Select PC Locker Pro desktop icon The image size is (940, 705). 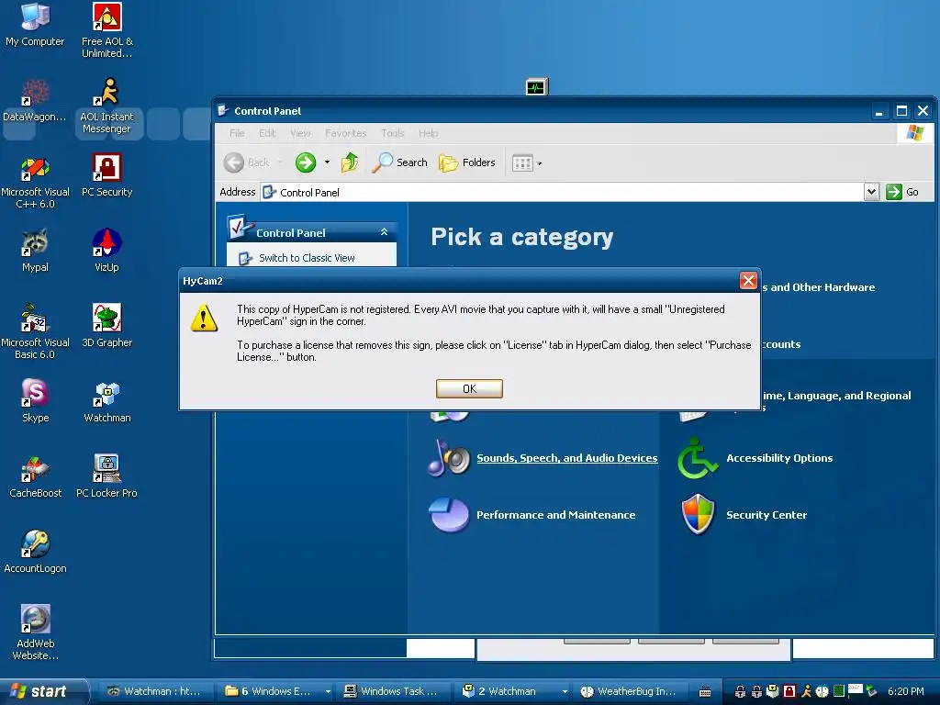[106, 476]
